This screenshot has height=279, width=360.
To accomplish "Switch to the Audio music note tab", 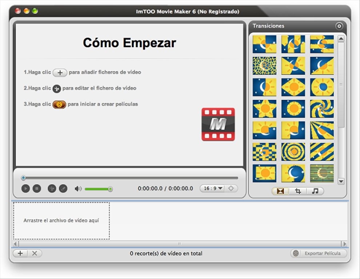I will coord(315,191).
